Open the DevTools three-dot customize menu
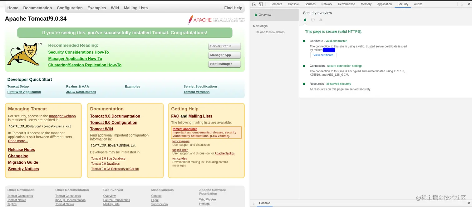This screenshot has height=207, width=472. [462, 4]
